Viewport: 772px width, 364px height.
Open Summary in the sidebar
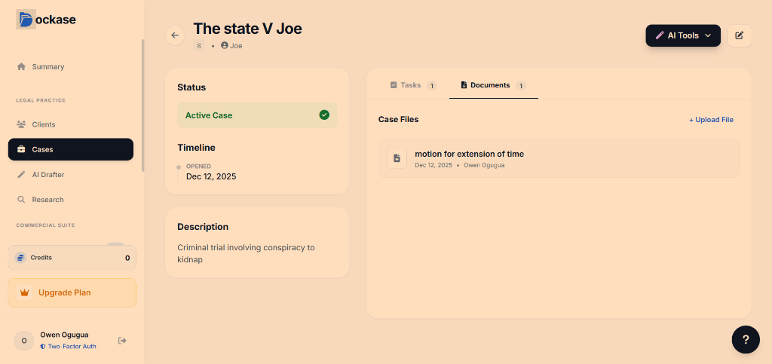pyautogui.click(x=47, y=66)
